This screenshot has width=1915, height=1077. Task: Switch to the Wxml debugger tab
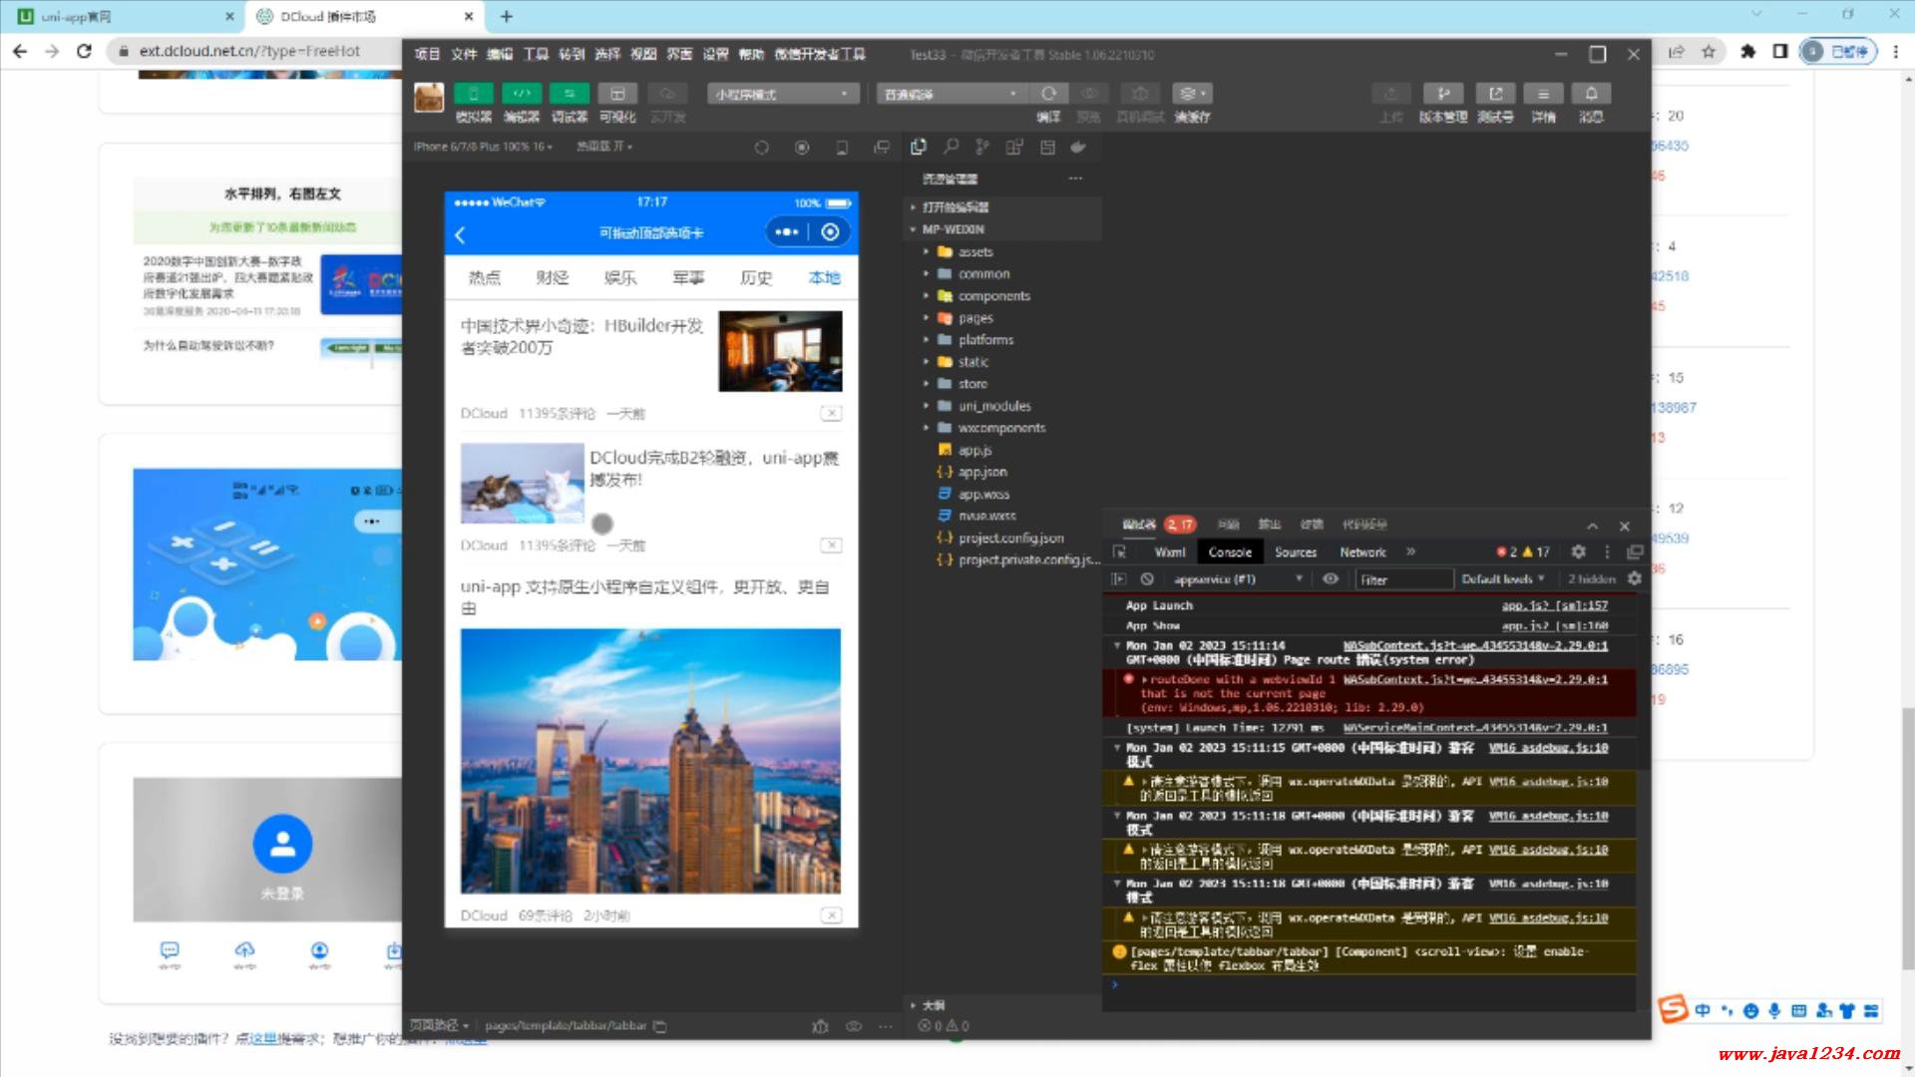click(1170, 551)
